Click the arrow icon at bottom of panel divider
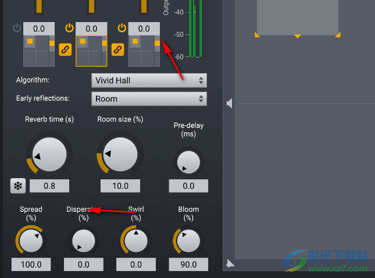375x278 pixels. pos(230,263)
